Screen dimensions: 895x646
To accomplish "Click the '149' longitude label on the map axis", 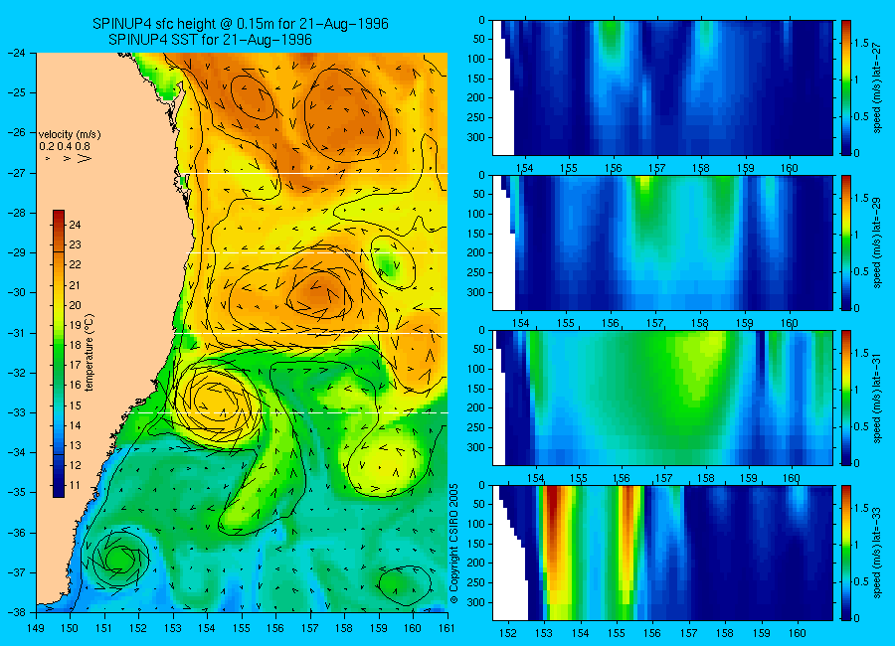I will (36, 628).
